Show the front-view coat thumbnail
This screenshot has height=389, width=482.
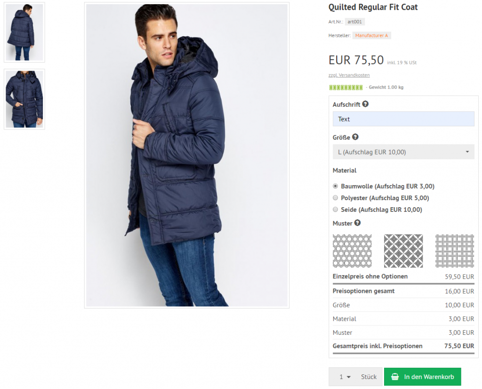(24, 99)
